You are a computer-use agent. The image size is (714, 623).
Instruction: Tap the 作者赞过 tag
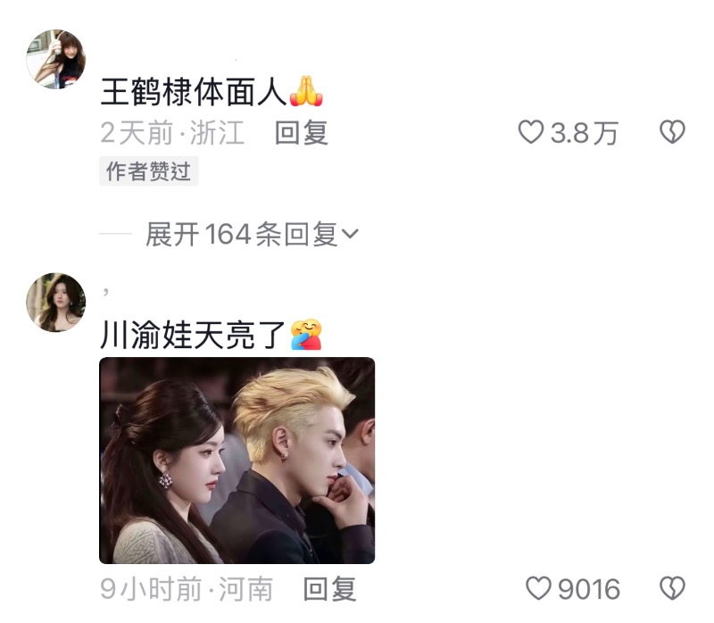149,171
